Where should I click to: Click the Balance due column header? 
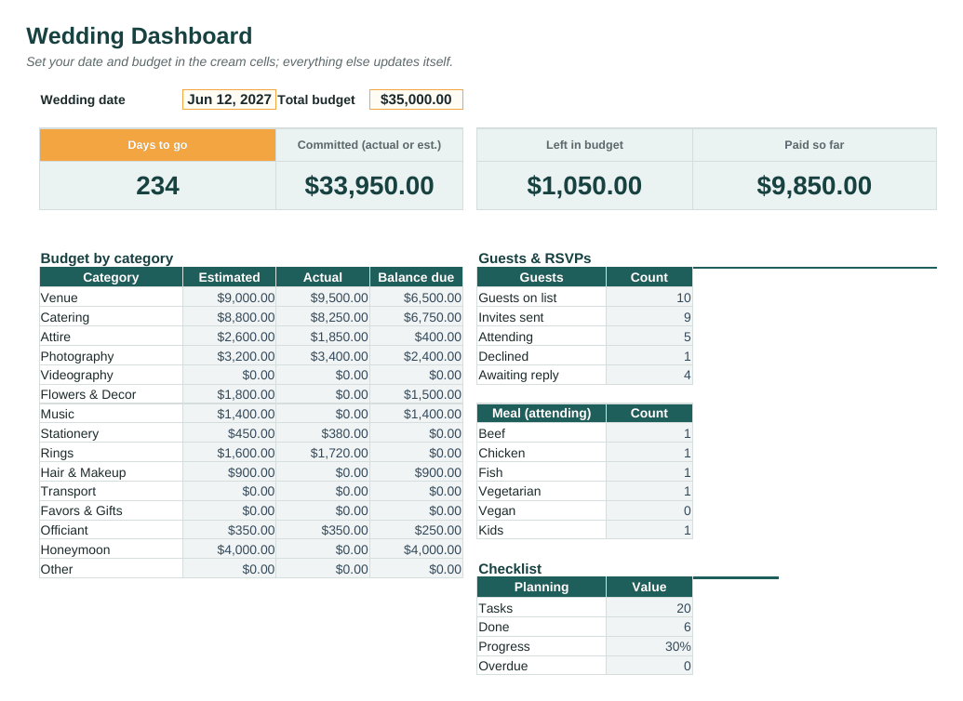(416, 277)
